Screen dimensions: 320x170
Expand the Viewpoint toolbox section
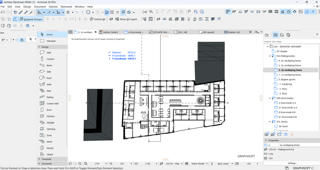46,159
